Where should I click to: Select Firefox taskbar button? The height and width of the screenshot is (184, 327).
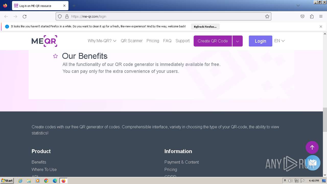coord(63,181)
